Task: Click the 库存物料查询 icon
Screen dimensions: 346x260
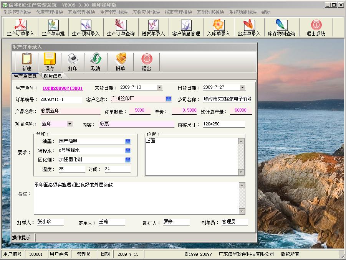Action: coord(281,28)
